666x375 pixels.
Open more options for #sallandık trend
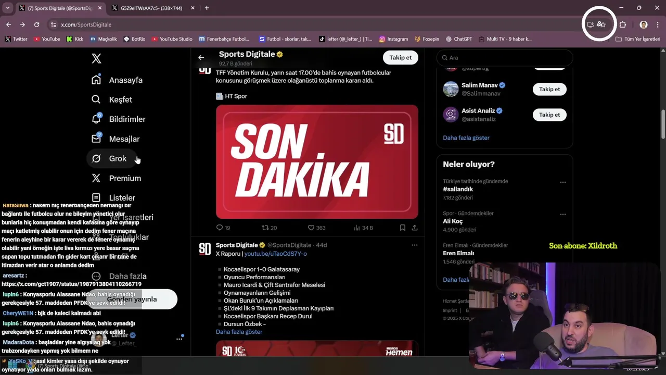pyautogui.click(x=562, y=182)
